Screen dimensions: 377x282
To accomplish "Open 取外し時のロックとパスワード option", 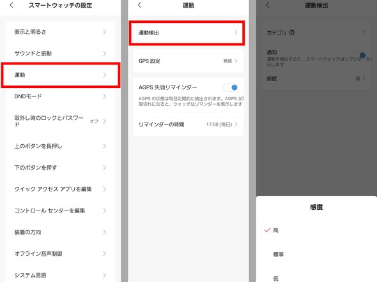I will click(x=60, y=121).
